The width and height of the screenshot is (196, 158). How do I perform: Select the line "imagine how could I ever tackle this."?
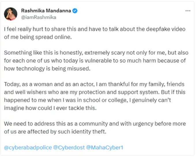point(50,108)
